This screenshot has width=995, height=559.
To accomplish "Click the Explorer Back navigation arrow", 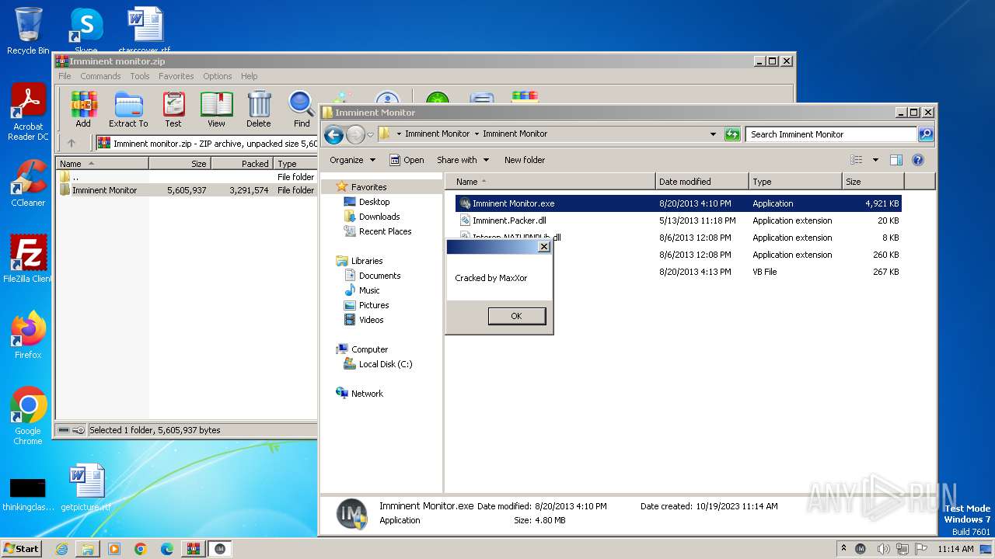I will tap(333, 134).
